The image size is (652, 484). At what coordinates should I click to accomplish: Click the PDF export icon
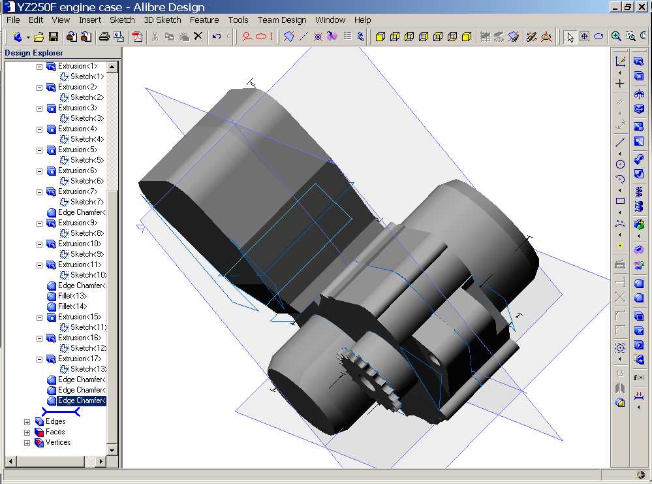click(137, 37)
